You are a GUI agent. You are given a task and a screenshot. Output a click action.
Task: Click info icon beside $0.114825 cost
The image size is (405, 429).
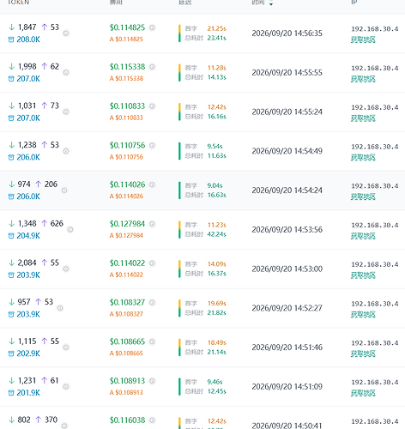point(152,27)
